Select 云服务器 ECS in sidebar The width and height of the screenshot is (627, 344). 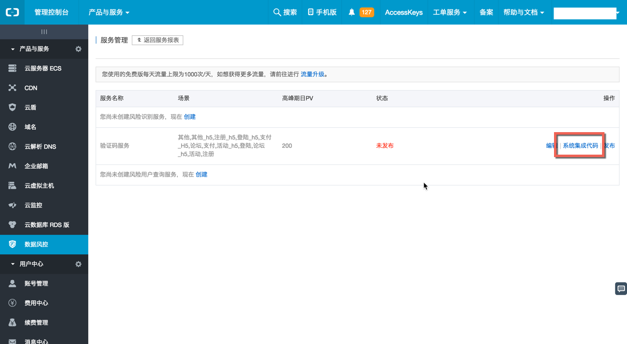pyautogui.click(x=43, y=69)
